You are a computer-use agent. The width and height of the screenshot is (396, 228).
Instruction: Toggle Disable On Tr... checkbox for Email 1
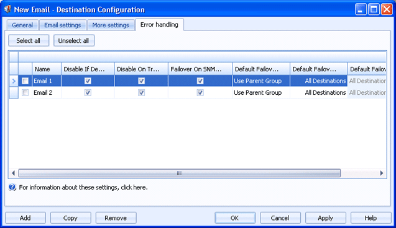(x=142, y=81)
